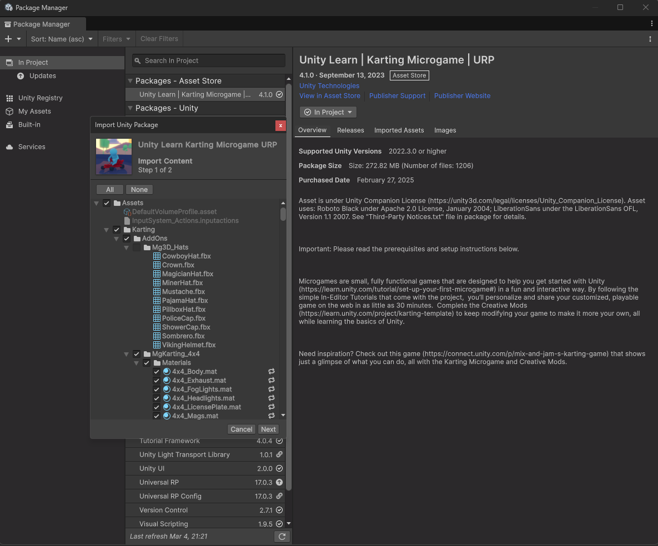Screen dimensions: 658x546
Task: Toggle the Assets folder checkbox
Action: click(x=107, y=203)
